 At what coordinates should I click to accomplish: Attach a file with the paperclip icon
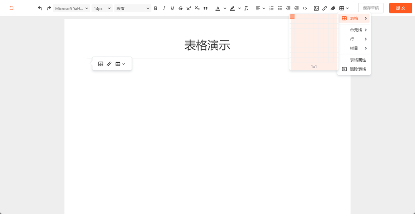click(x=333, y=8)
